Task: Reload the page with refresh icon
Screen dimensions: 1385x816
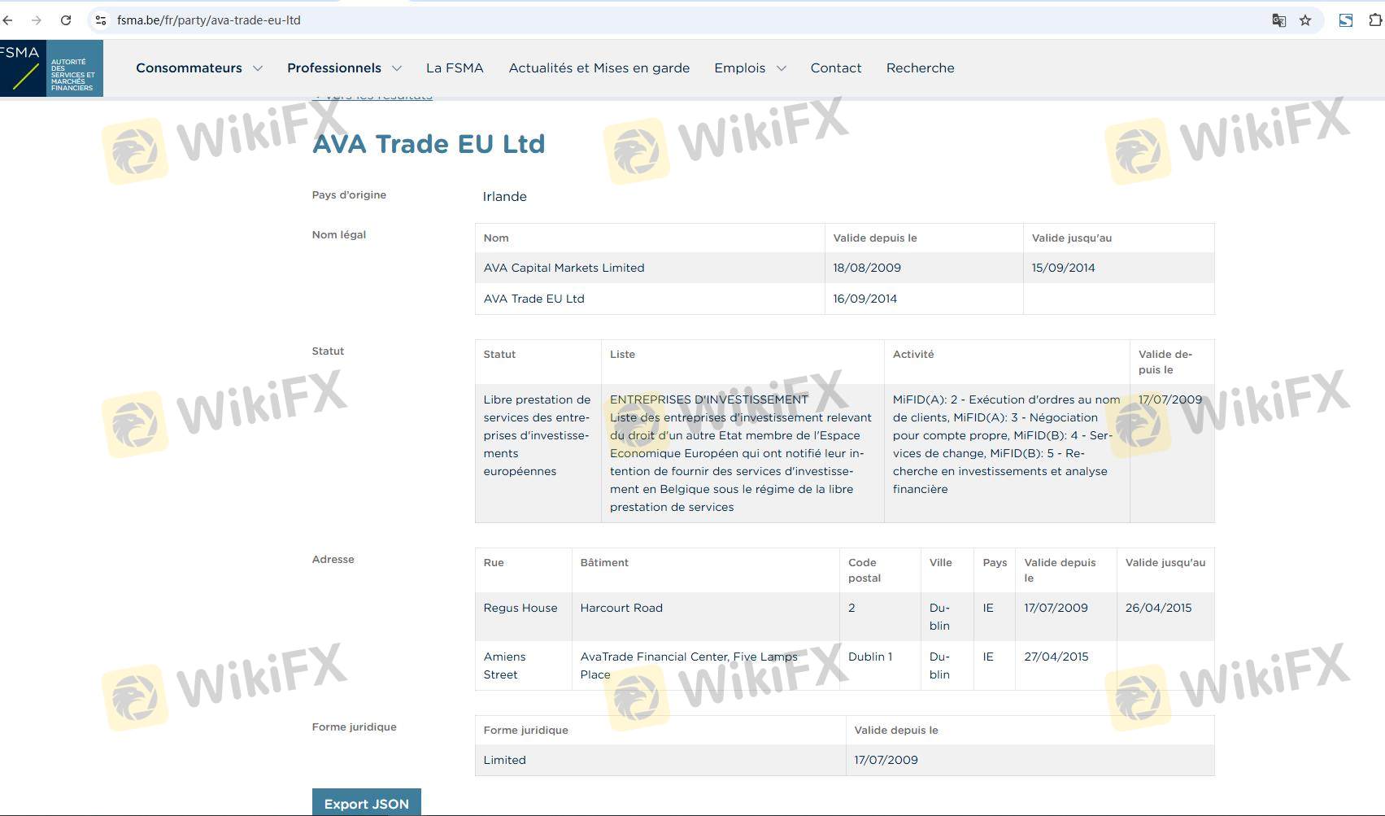Action: point(66,20)
